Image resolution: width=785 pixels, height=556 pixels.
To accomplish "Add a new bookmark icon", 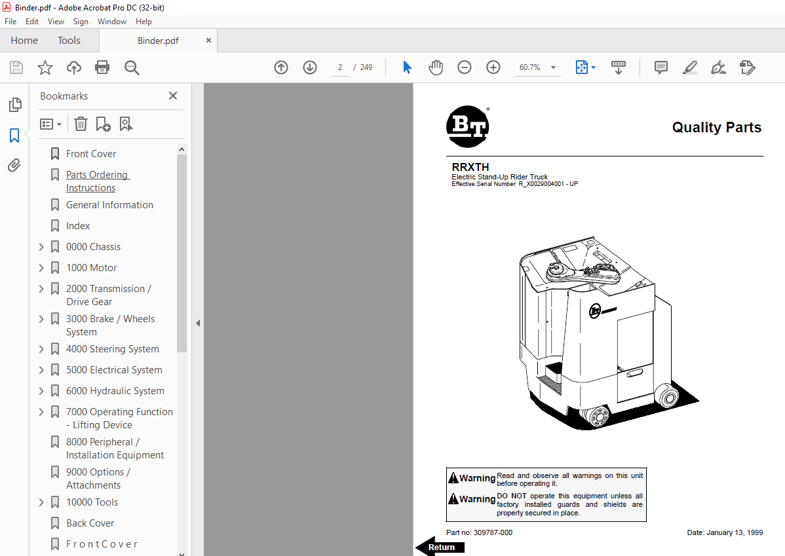I will pos(103,124).
